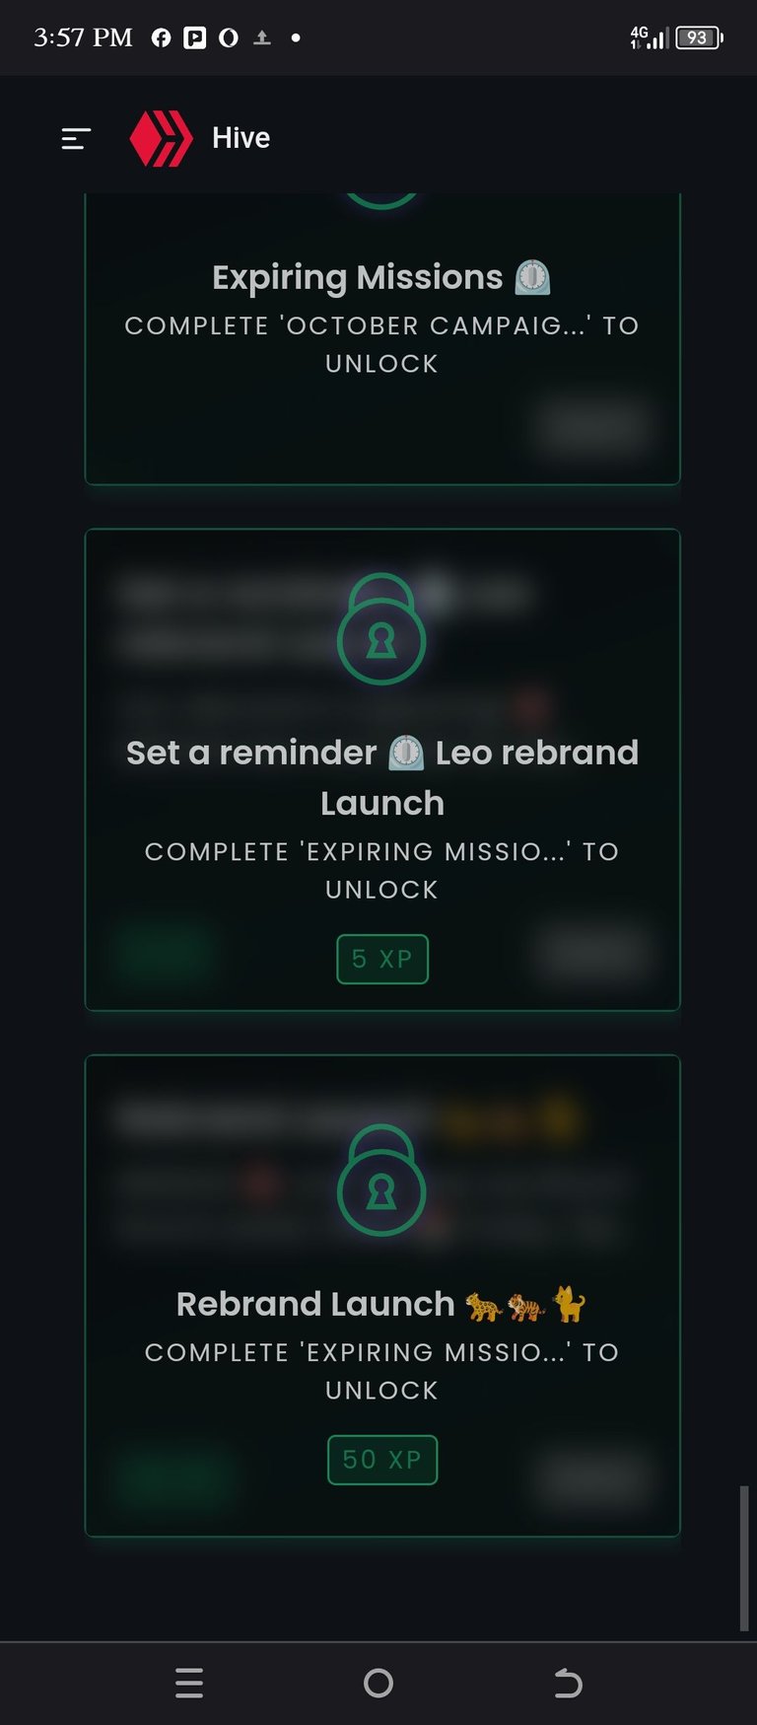Open the Expiring Missions card title
757x1725 pixels.
click(358, 278)
